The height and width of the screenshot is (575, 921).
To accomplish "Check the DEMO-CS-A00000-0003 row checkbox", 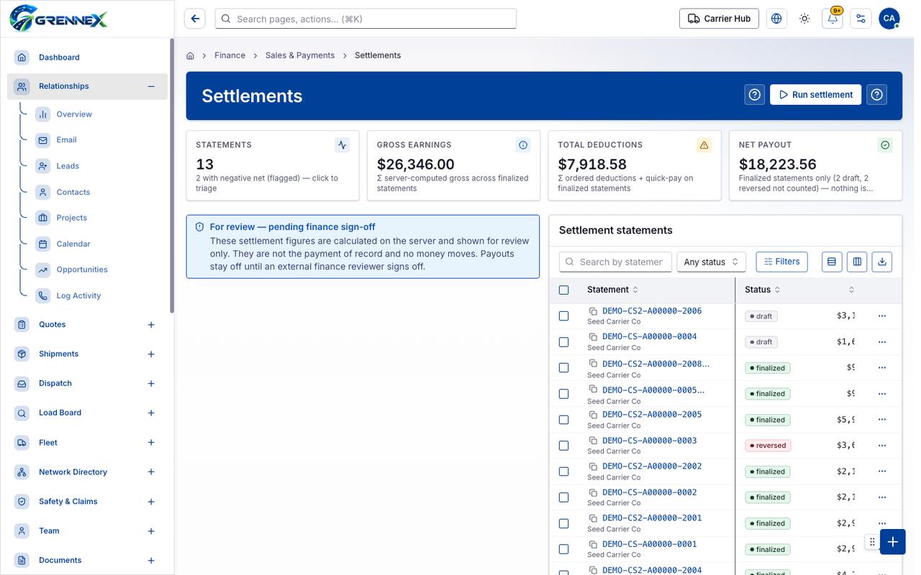I will (x=563, y=446).
